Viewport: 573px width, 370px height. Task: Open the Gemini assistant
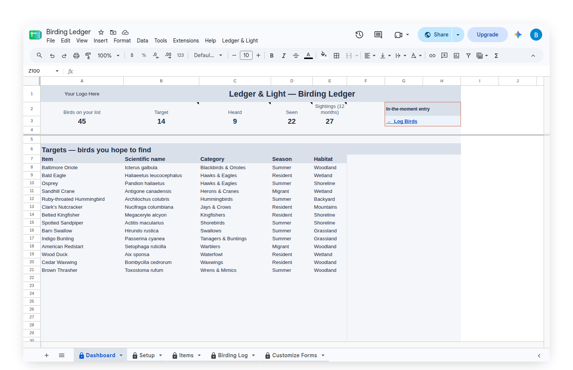[x=518, y=35]
